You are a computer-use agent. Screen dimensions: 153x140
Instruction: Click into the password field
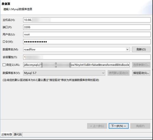(87, 42)
